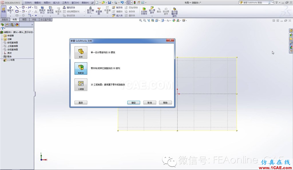The image size is (293, 170).
Task: Click Zoom to Fit magnifier icon
Action: click(x=140, y=20)
